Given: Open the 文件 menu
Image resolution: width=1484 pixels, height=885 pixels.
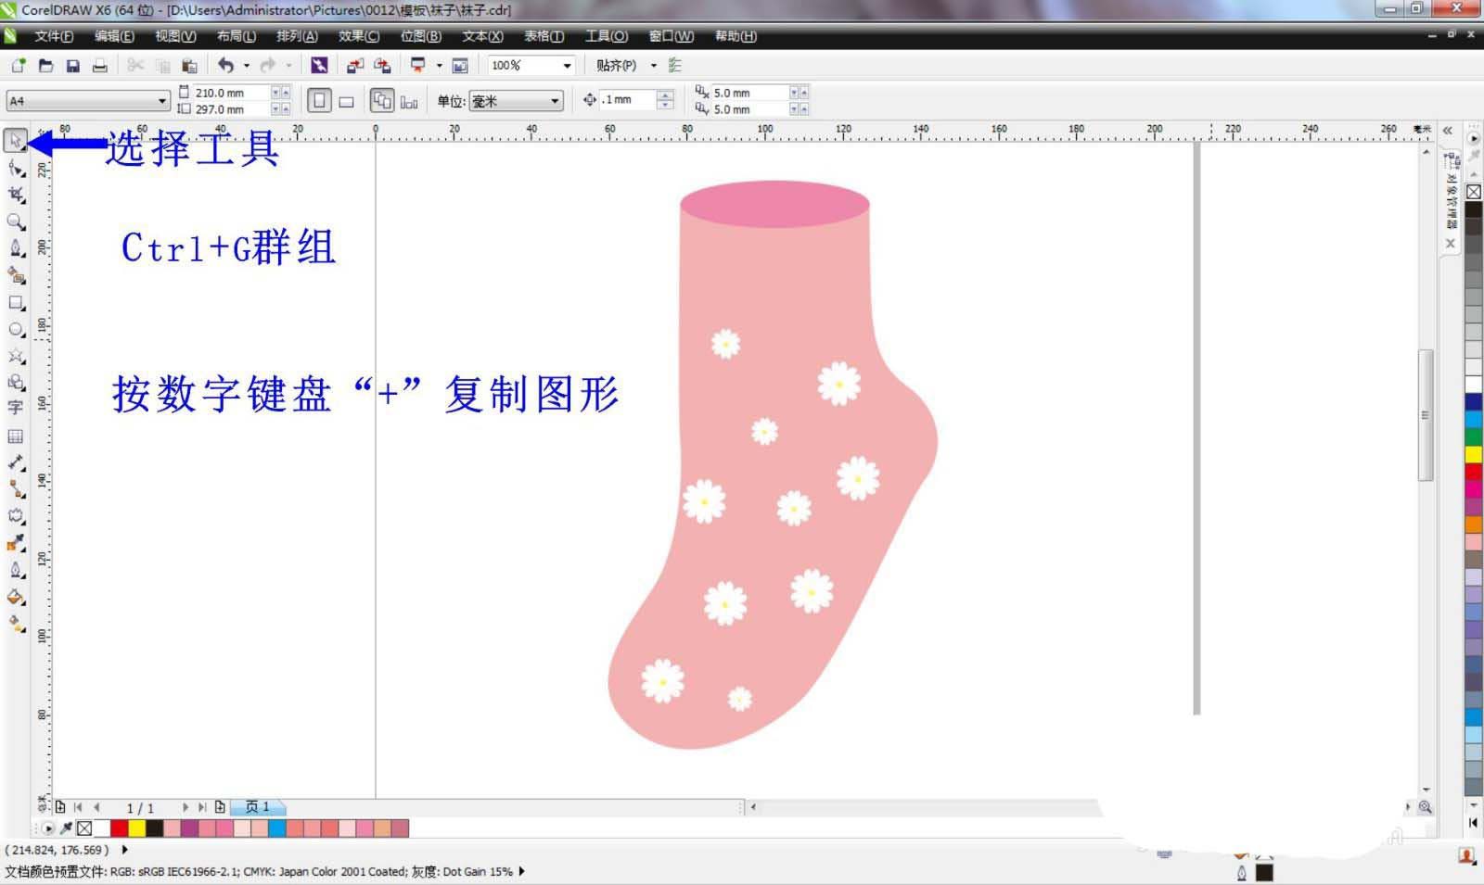Looking at the screenshot, I should [x=51, y=36].
